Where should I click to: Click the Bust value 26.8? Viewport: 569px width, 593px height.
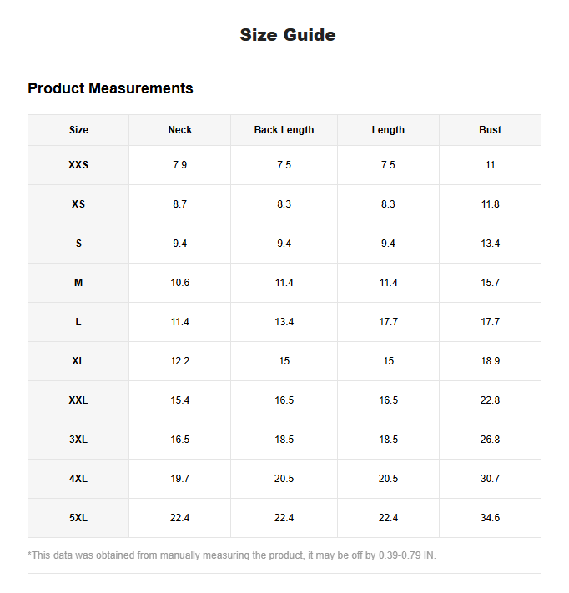pyautogui.click(x=490, y=440)
